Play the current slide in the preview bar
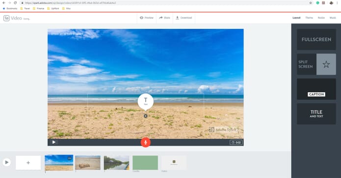Screen dimensions: 341x178 pyautogui.click(x=53, y=142)
